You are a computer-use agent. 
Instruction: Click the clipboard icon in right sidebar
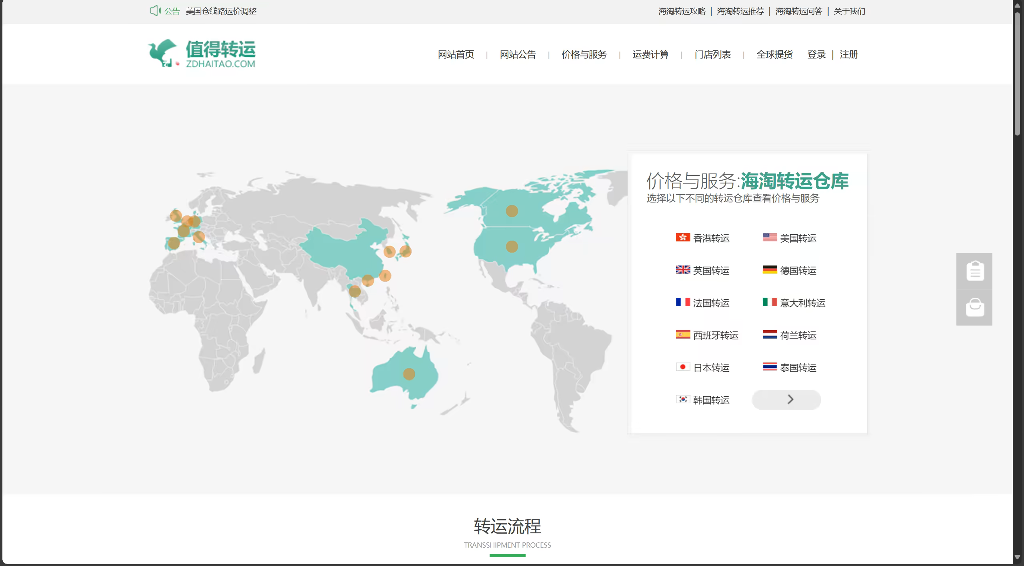pos(974,271)
